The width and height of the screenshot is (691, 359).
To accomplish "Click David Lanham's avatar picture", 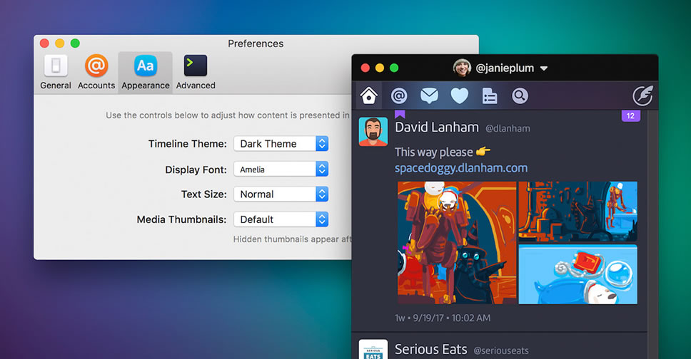I will pos(373,132).
